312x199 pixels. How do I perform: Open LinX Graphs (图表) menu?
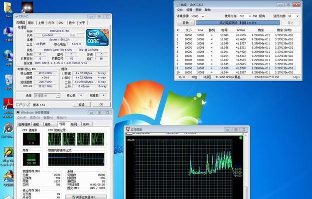point(198,10)
